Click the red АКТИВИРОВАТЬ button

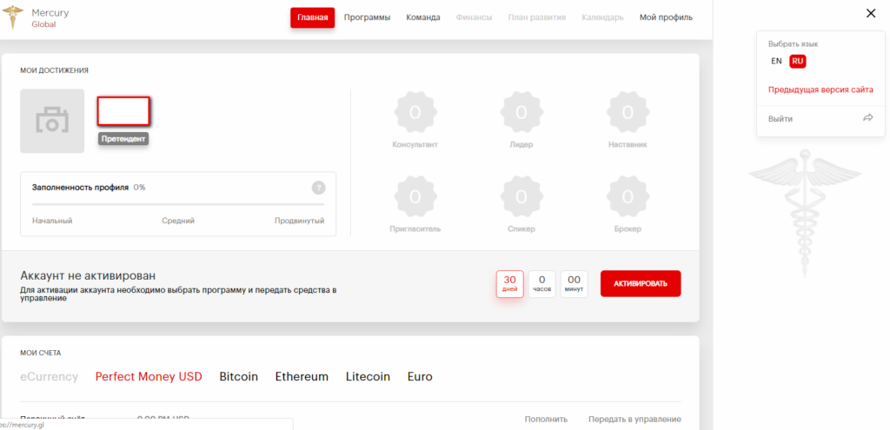pyautogui.click(x=641, y=284)
